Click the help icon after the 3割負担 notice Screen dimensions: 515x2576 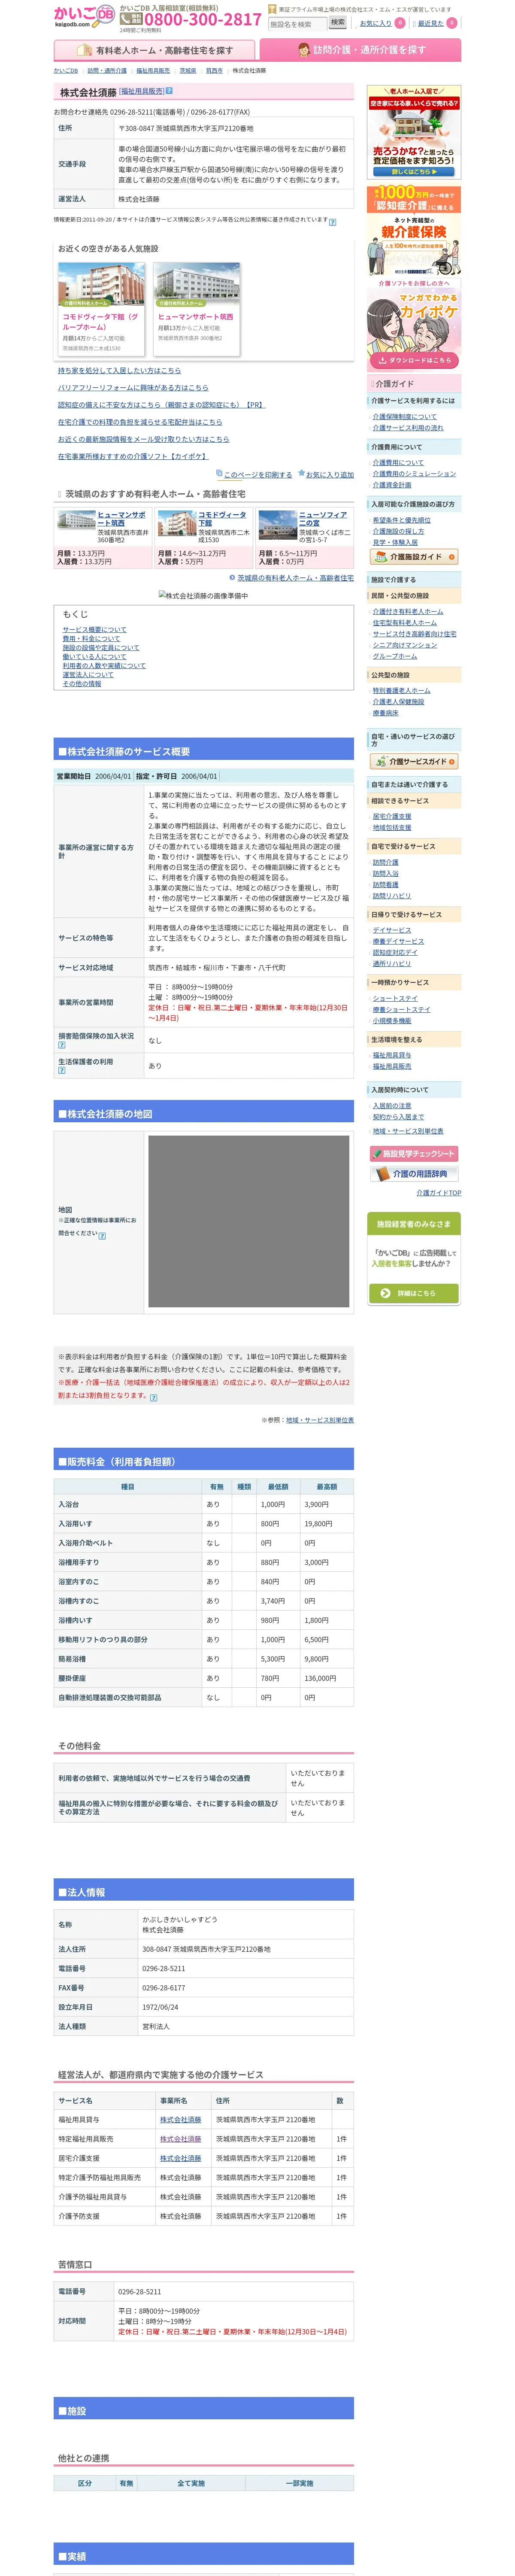pyautogui.click(x=153, y=1397)
